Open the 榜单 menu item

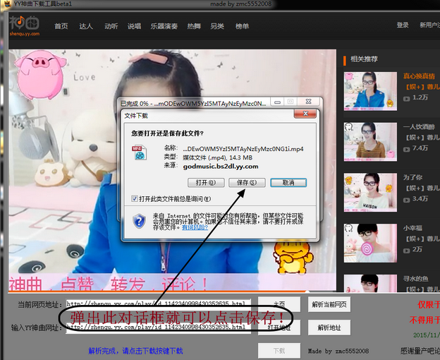click(x=242, y=26)
